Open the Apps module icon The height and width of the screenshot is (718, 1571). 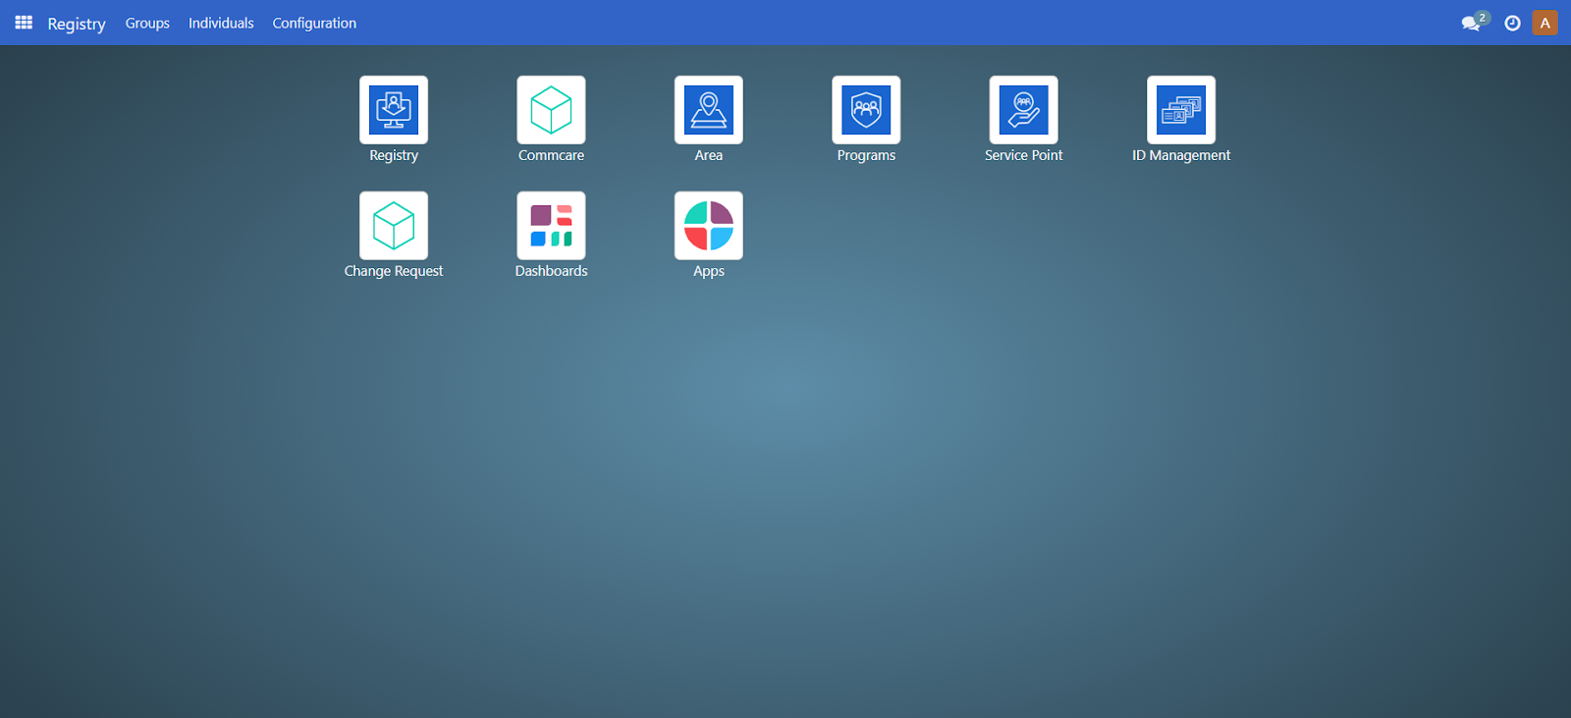click(x=709, y=226)
